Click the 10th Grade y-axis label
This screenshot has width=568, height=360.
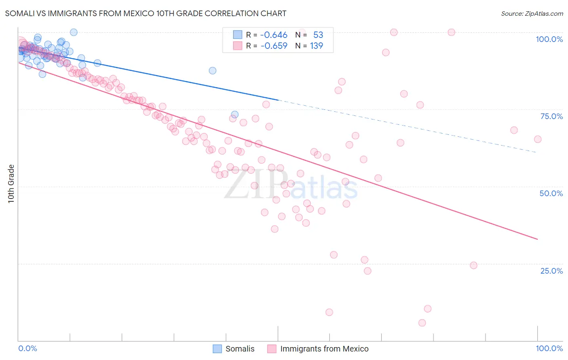(11, 184)
